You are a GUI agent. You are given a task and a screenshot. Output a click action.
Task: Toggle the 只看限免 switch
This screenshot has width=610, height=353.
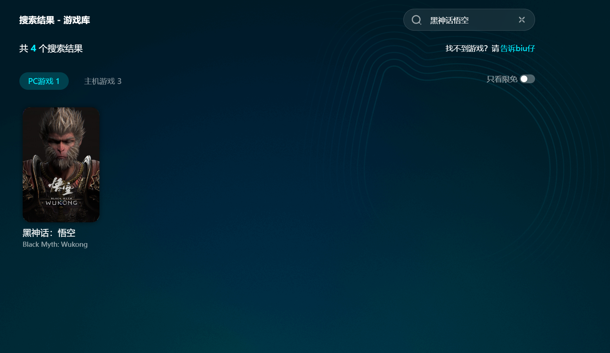click(527, 79)
